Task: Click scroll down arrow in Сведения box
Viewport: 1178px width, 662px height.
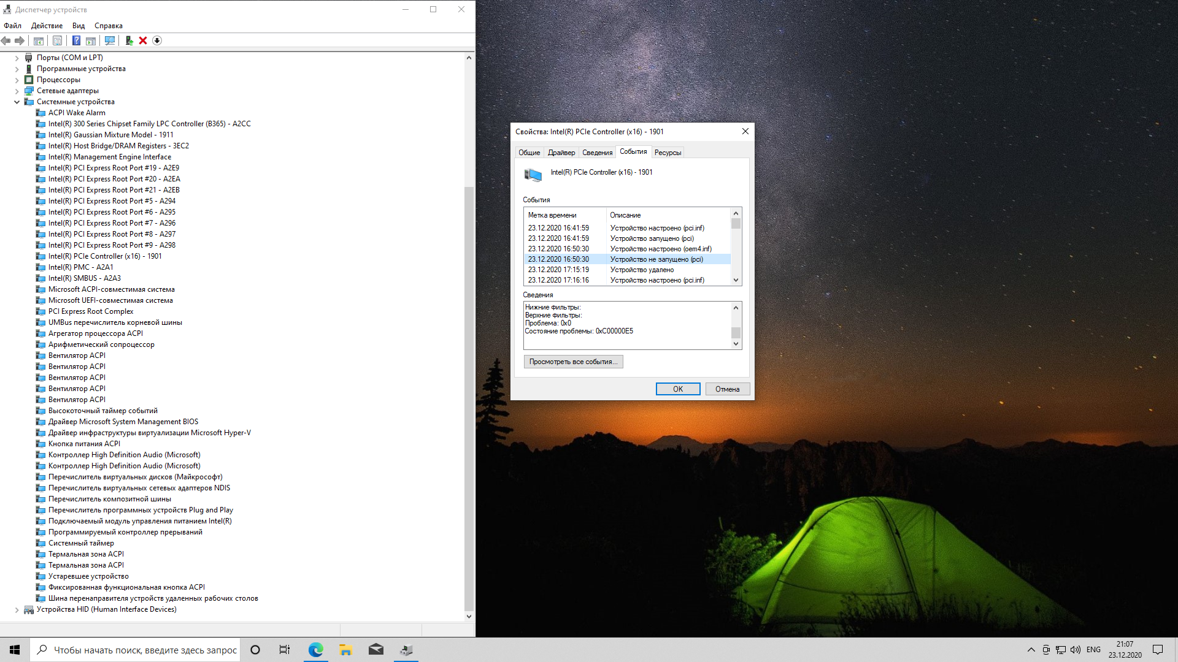Action: point(736,344)
